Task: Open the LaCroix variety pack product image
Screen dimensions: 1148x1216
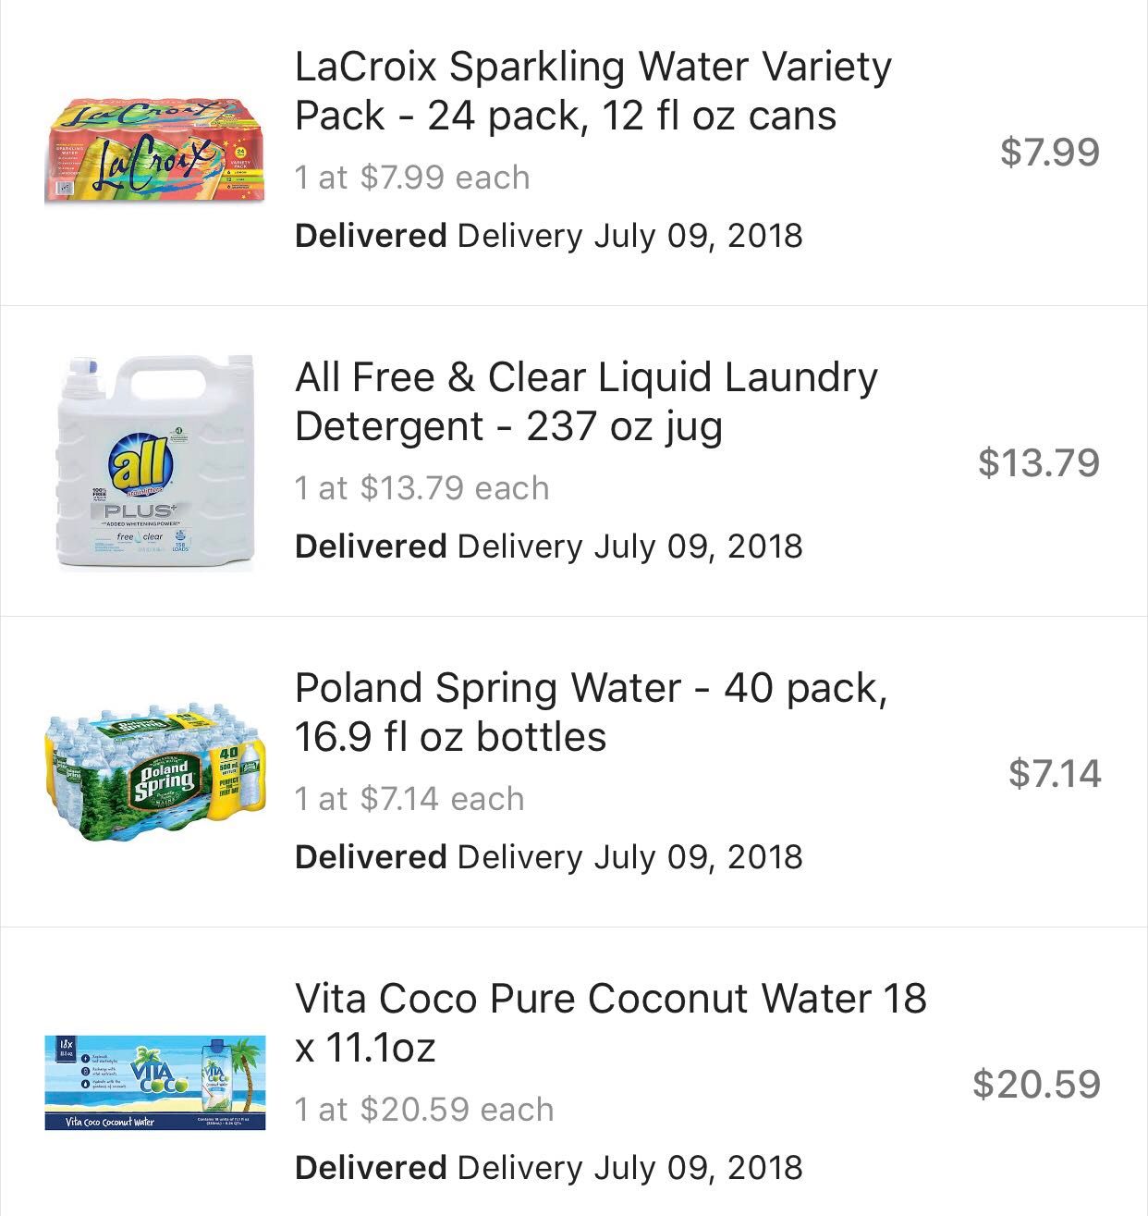Action: [154, 151]
